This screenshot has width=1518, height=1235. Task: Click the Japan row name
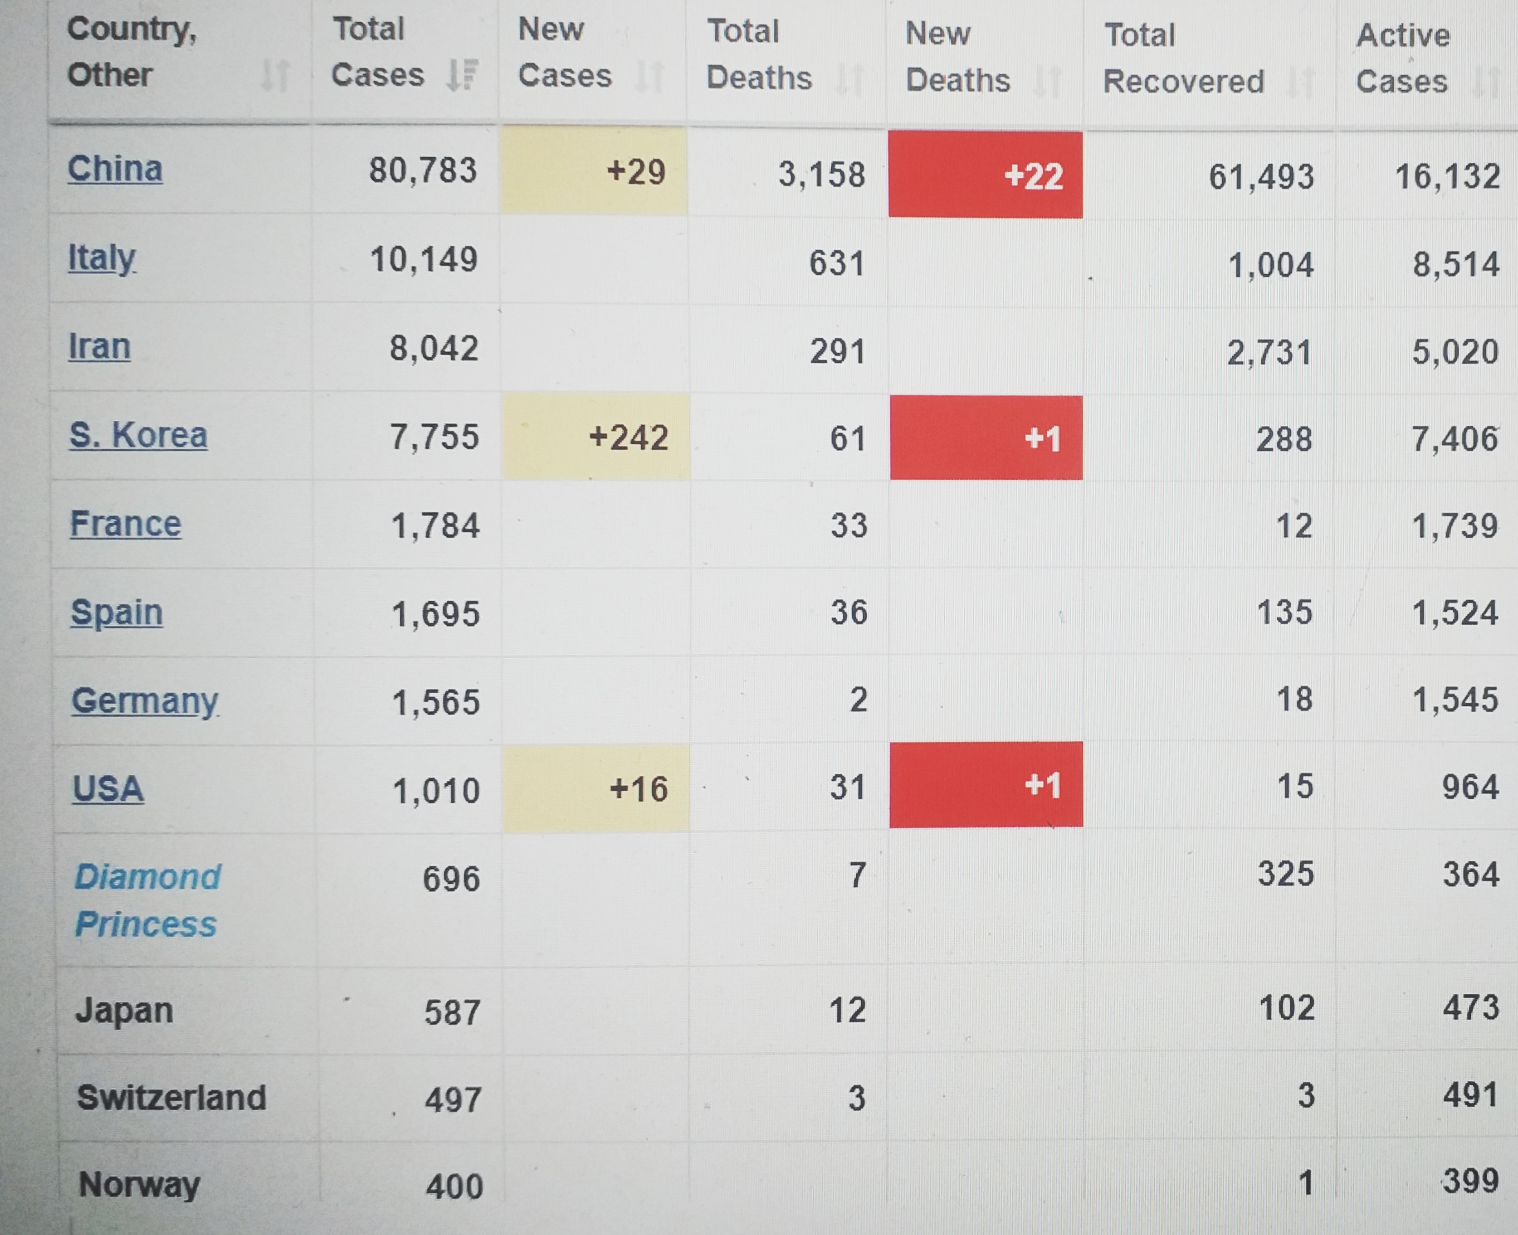point(124,1011)
